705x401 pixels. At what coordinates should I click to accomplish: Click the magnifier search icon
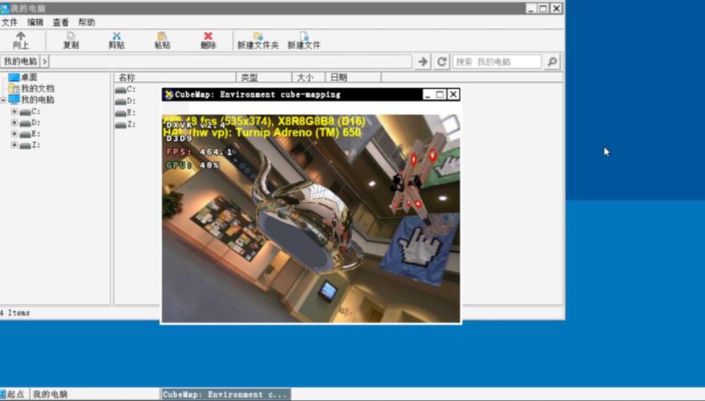(553, 62)
